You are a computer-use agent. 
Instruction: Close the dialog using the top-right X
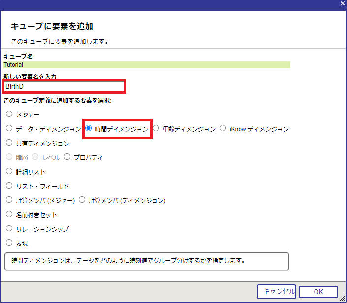point(342,3)
